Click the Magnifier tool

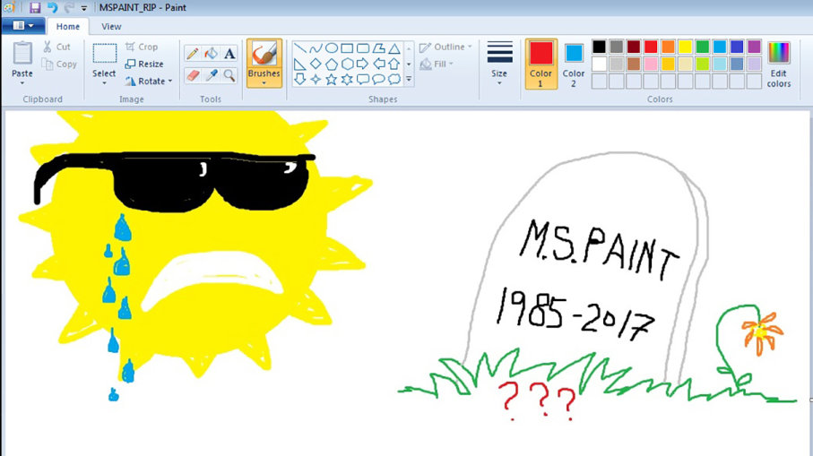click(x=229, y=75)
